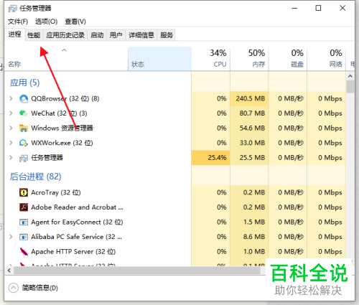Image resolution: width=359 pixels, height=305 pixels.
Task: Switch to the 性能 tab
Action: [x=34, y=35]
